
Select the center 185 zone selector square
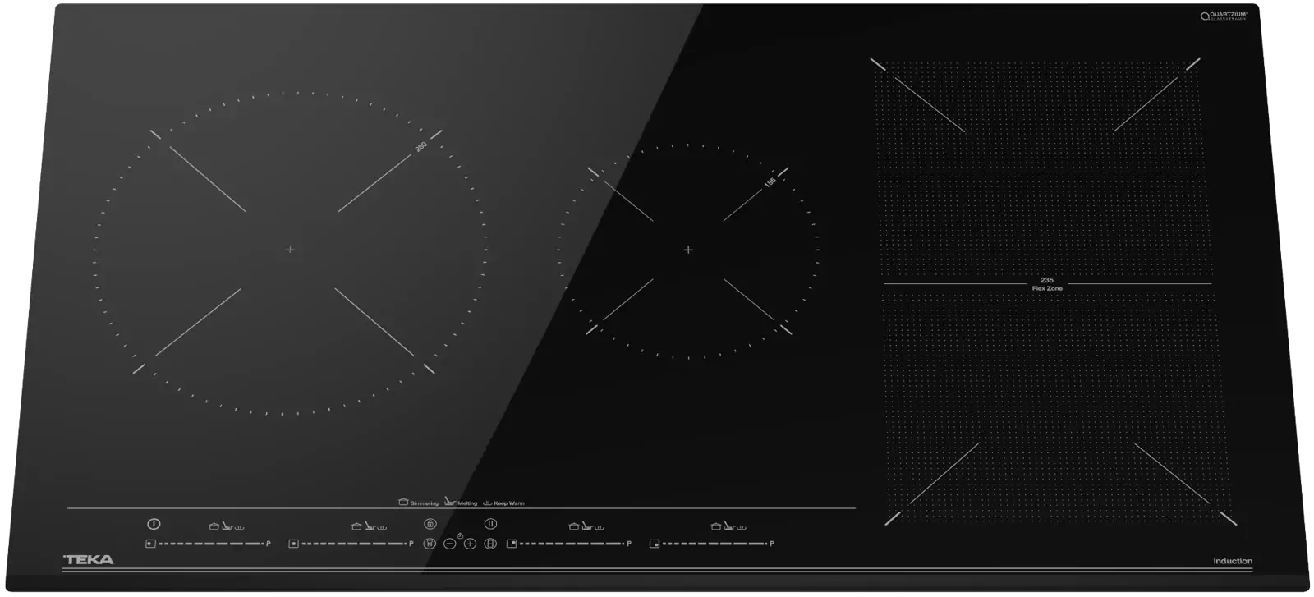pyautogui.click(x=294, y=544)
